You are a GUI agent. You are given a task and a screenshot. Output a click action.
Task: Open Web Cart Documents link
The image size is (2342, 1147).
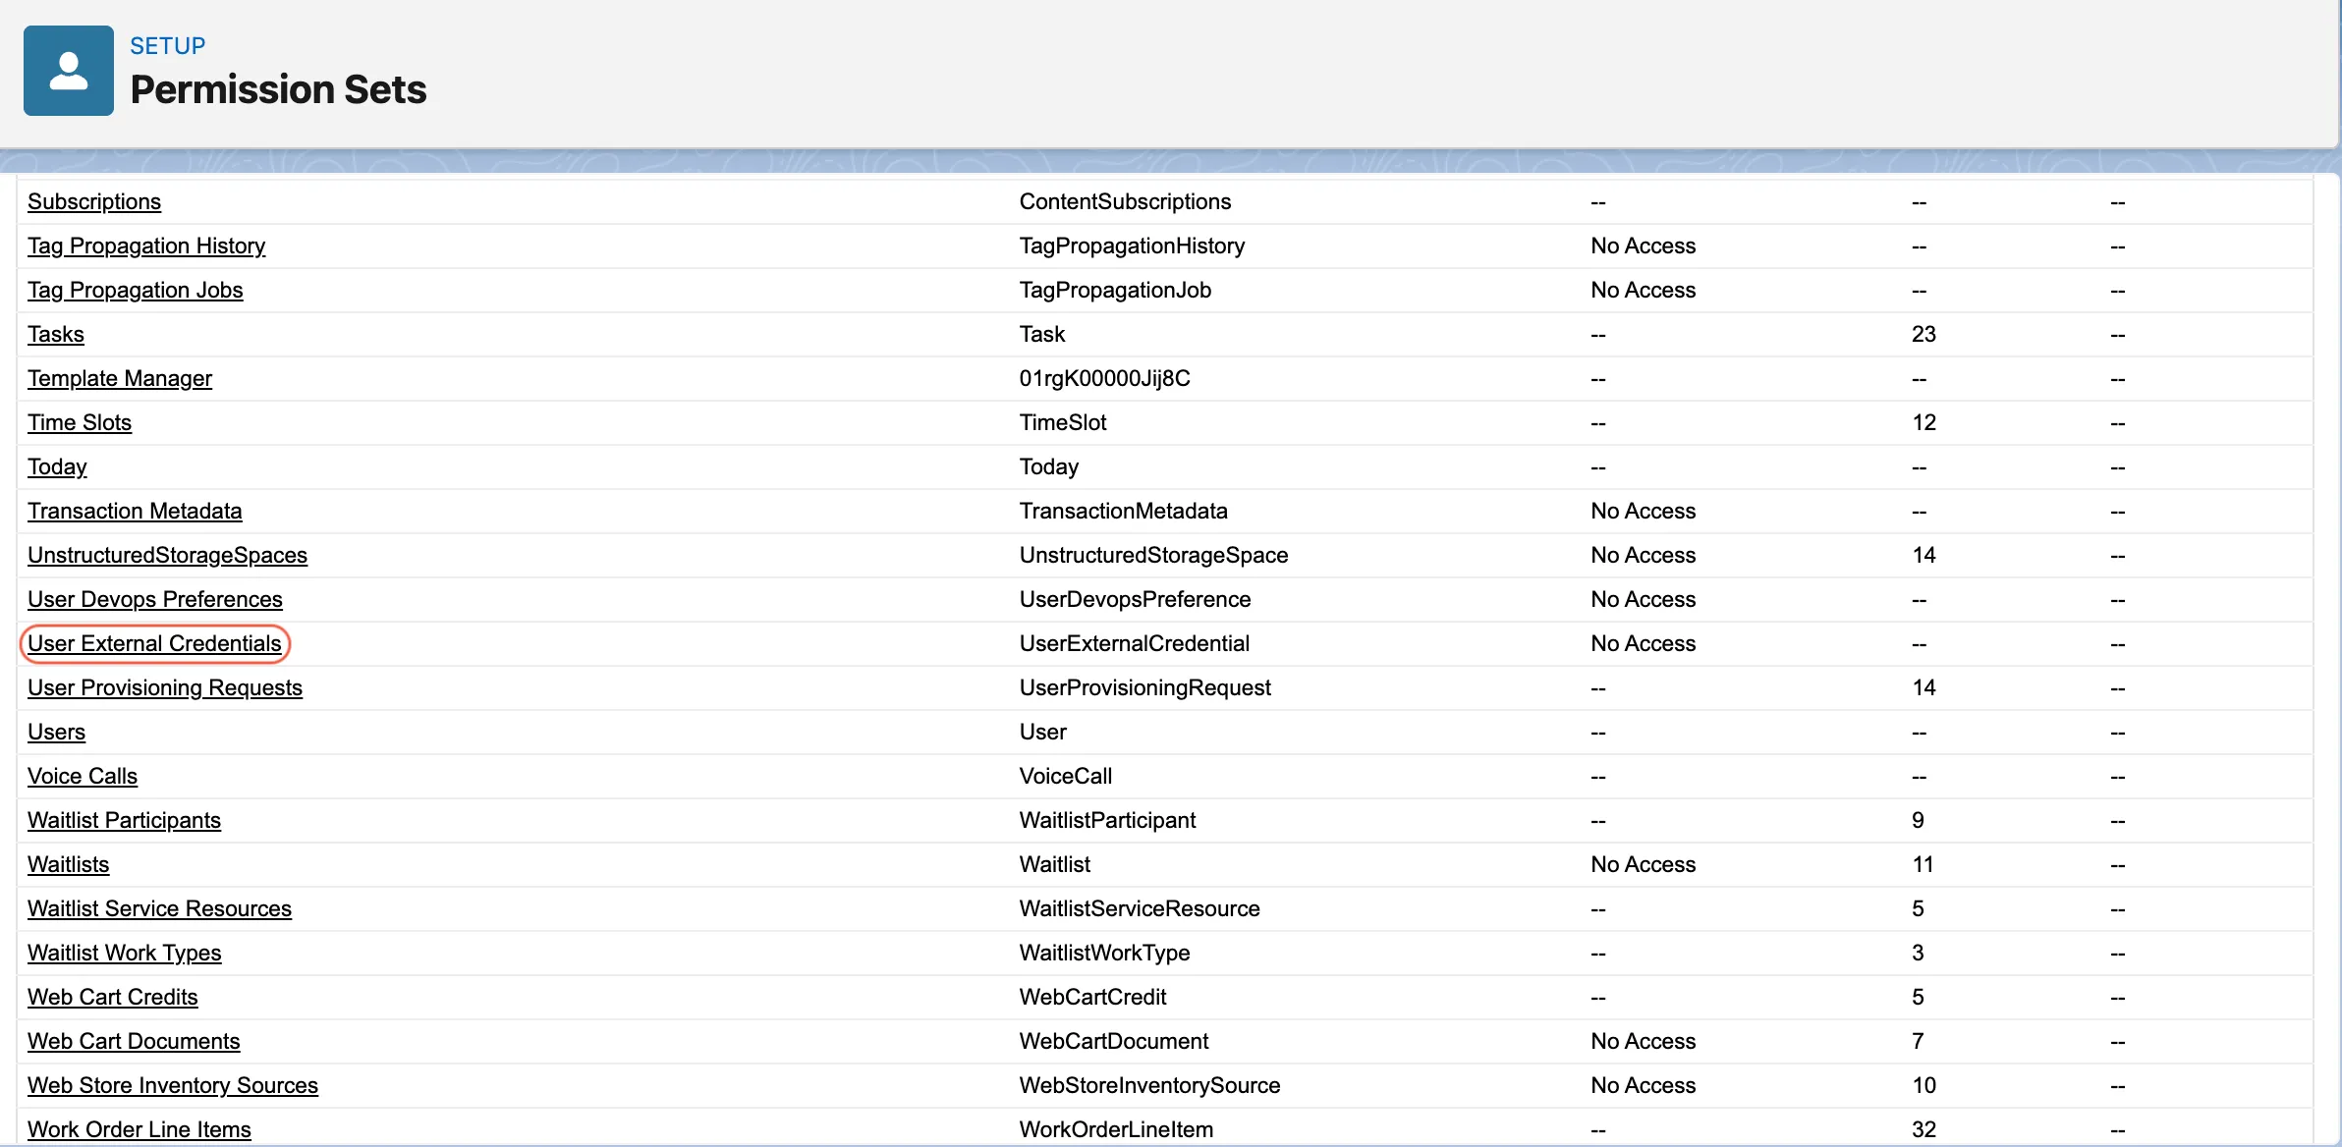134,1041
